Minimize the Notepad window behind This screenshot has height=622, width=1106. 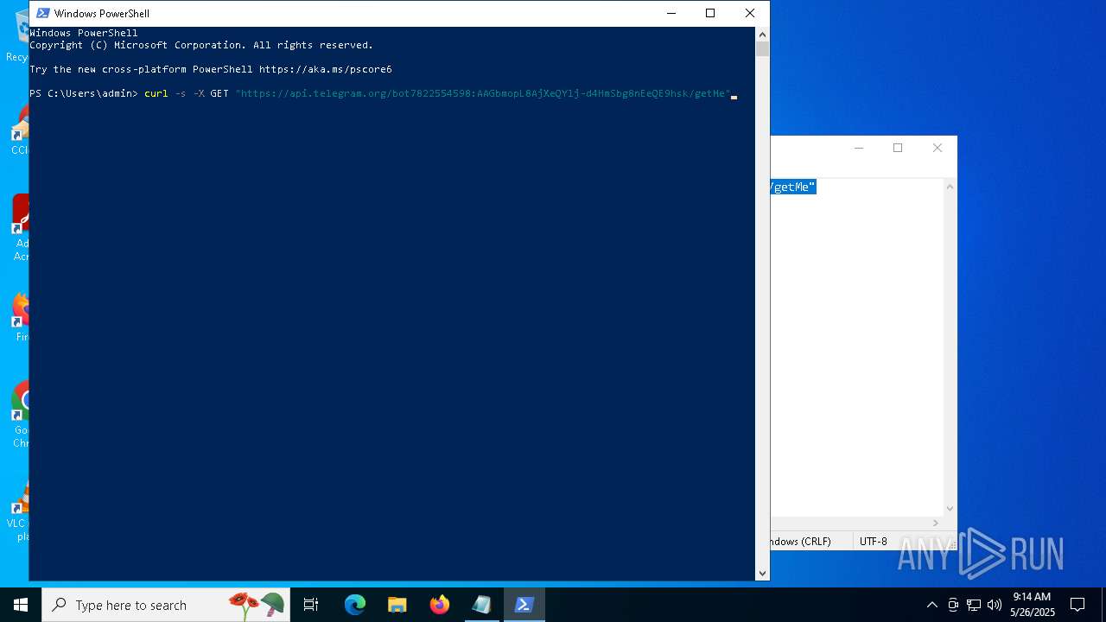(859, 148)
